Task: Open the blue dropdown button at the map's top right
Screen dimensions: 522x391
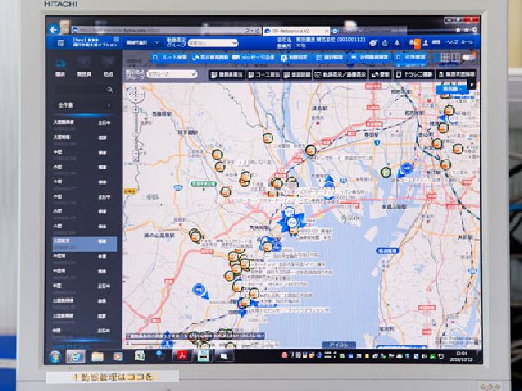Action: click(452, 89)
